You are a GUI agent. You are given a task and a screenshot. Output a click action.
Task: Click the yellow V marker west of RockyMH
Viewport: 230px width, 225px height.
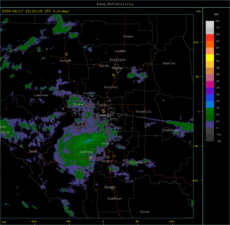47,49
